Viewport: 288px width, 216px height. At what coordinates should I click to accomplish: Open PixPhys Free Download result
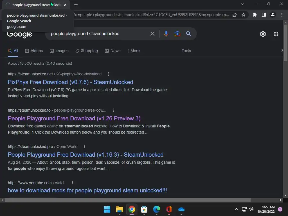click(x=70, y=82)
